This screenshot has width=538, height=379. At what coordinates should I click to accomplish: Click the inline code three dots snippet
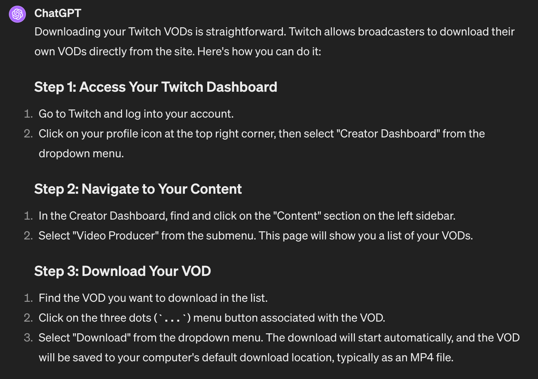tap(172, 318)
